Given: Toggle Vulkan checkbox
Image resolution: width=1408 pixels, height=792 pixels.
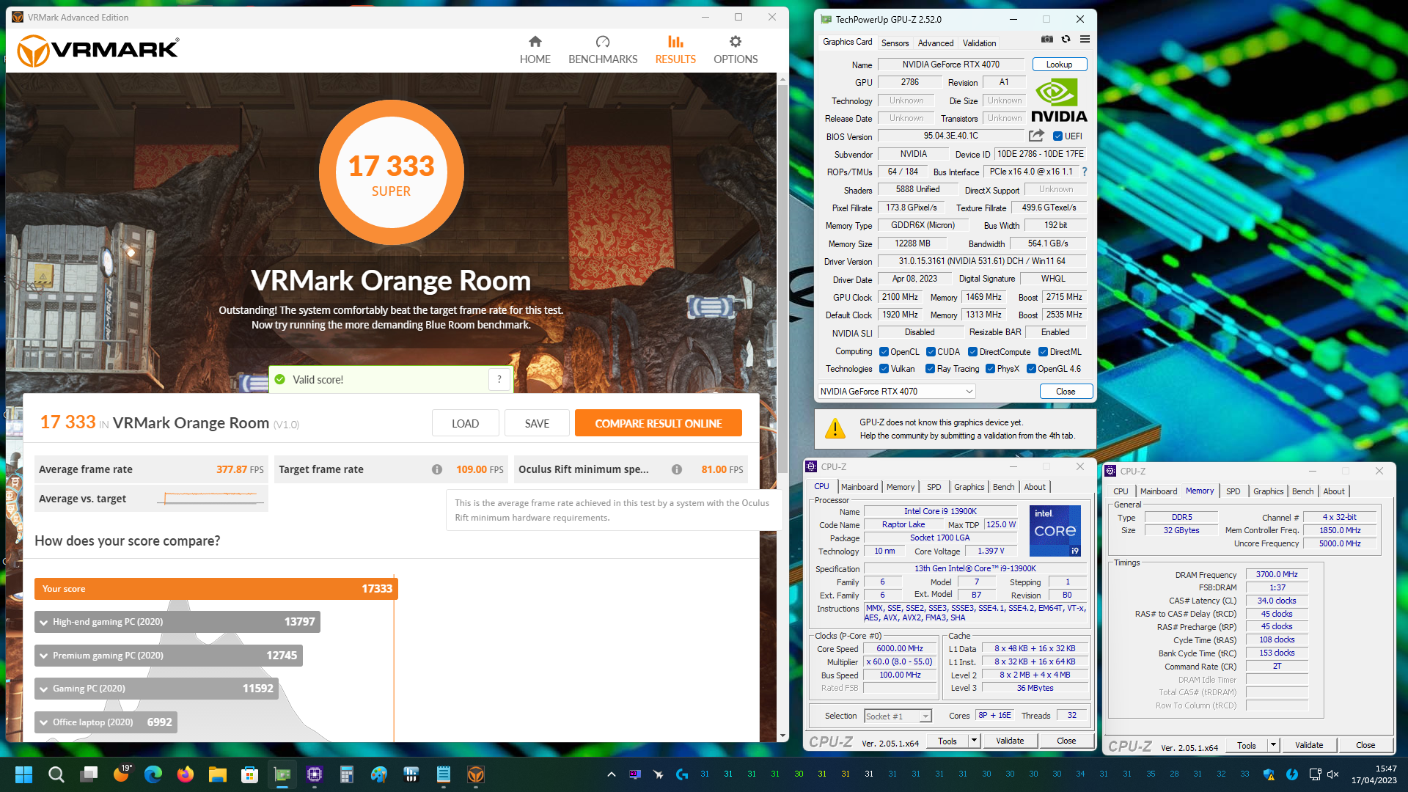Looking at the screenshot, I should (884, 369).
